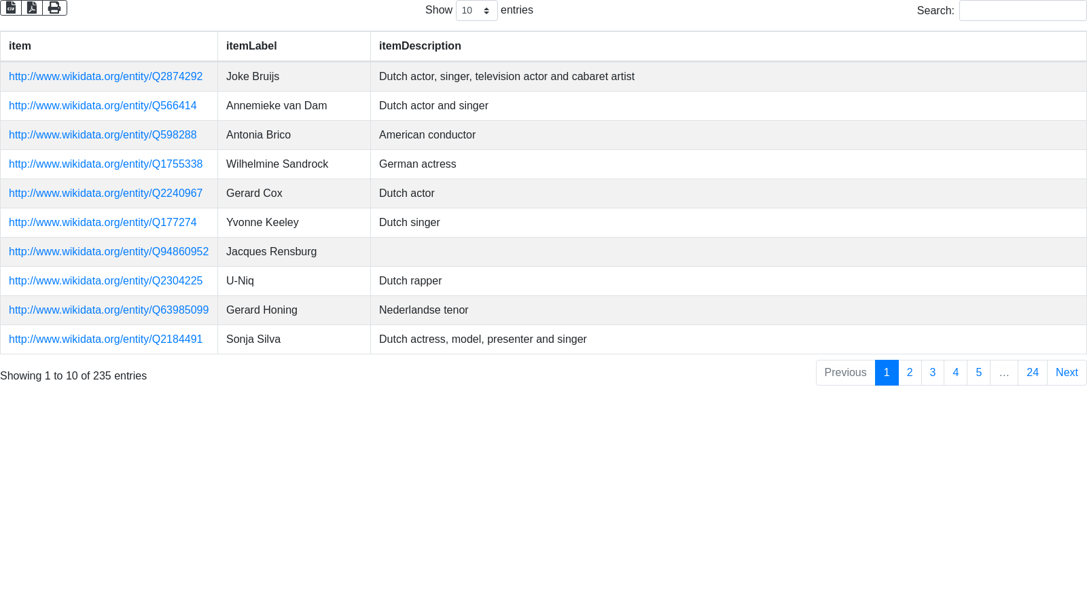Jump to last page 24
This screenshot has height=611, width=1087.
[1033, 373]
